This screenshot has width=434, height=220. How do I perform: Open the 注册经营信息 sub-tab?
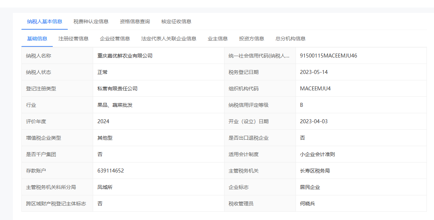pyautogui.click(x=74, y=39)
